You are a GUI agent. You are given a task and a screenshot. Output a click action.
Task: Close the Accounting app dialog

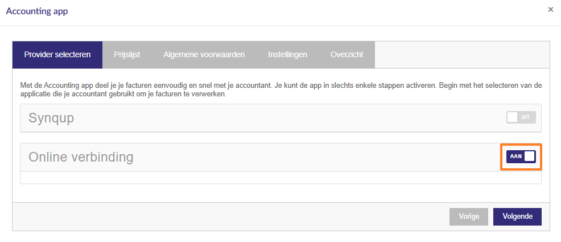551,10
